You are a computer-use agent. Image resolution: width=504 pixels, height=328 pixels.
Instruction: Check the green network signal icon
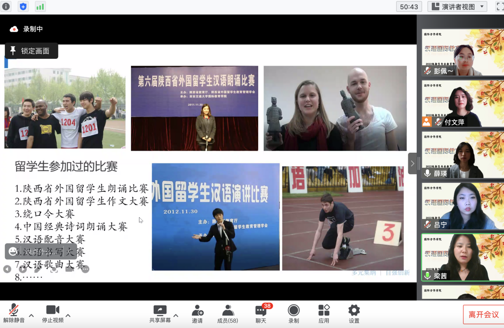[40, 6]
